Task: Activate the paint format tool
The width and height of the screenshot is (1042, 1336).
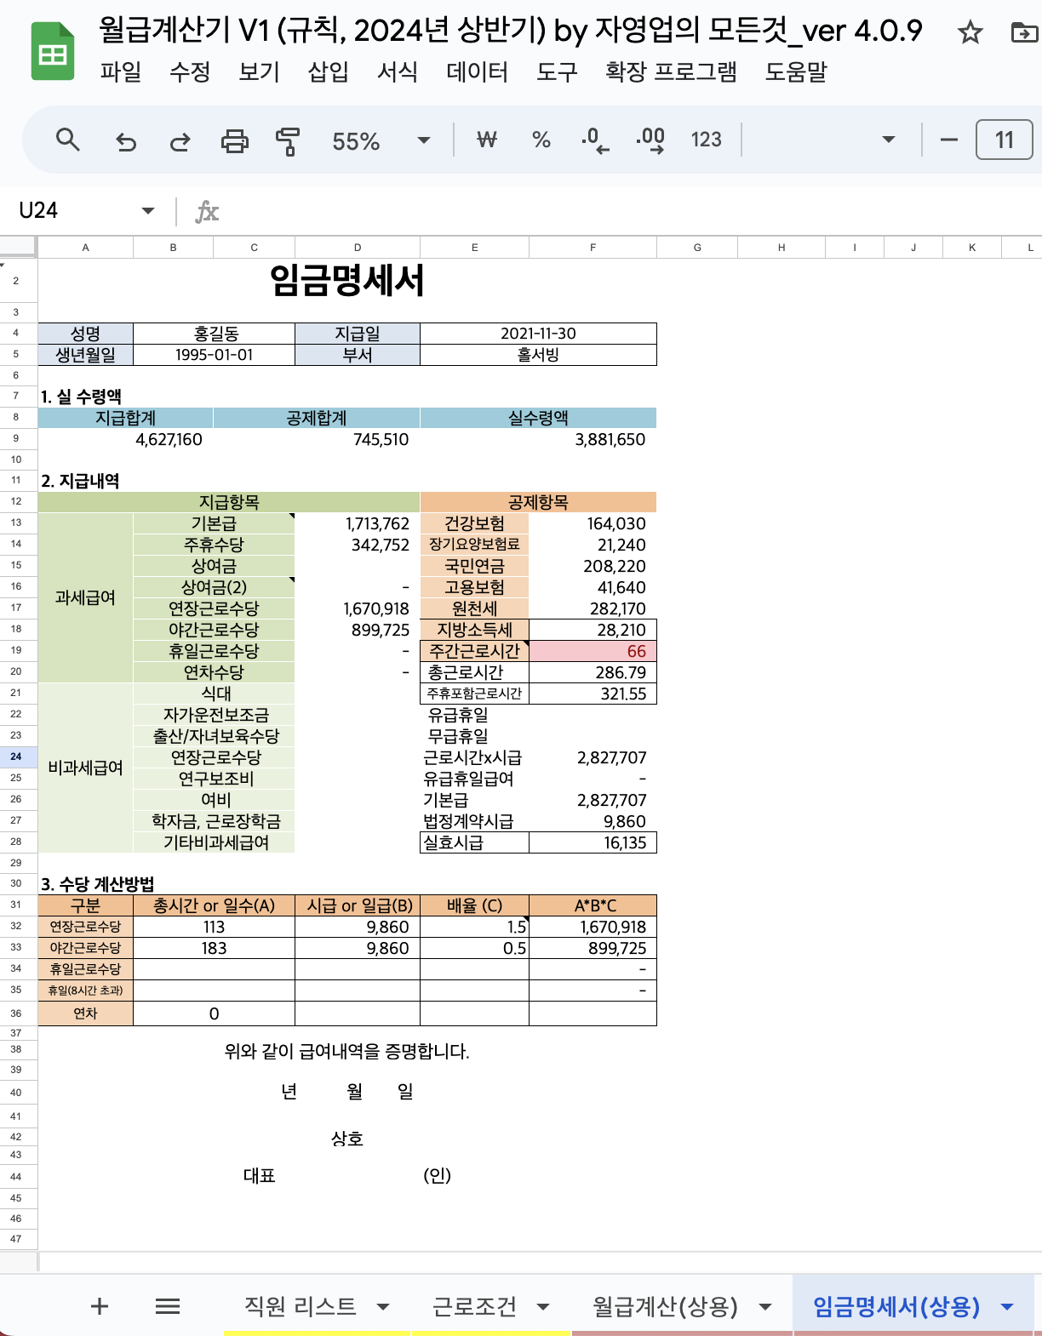Action: tap(288, 140)
